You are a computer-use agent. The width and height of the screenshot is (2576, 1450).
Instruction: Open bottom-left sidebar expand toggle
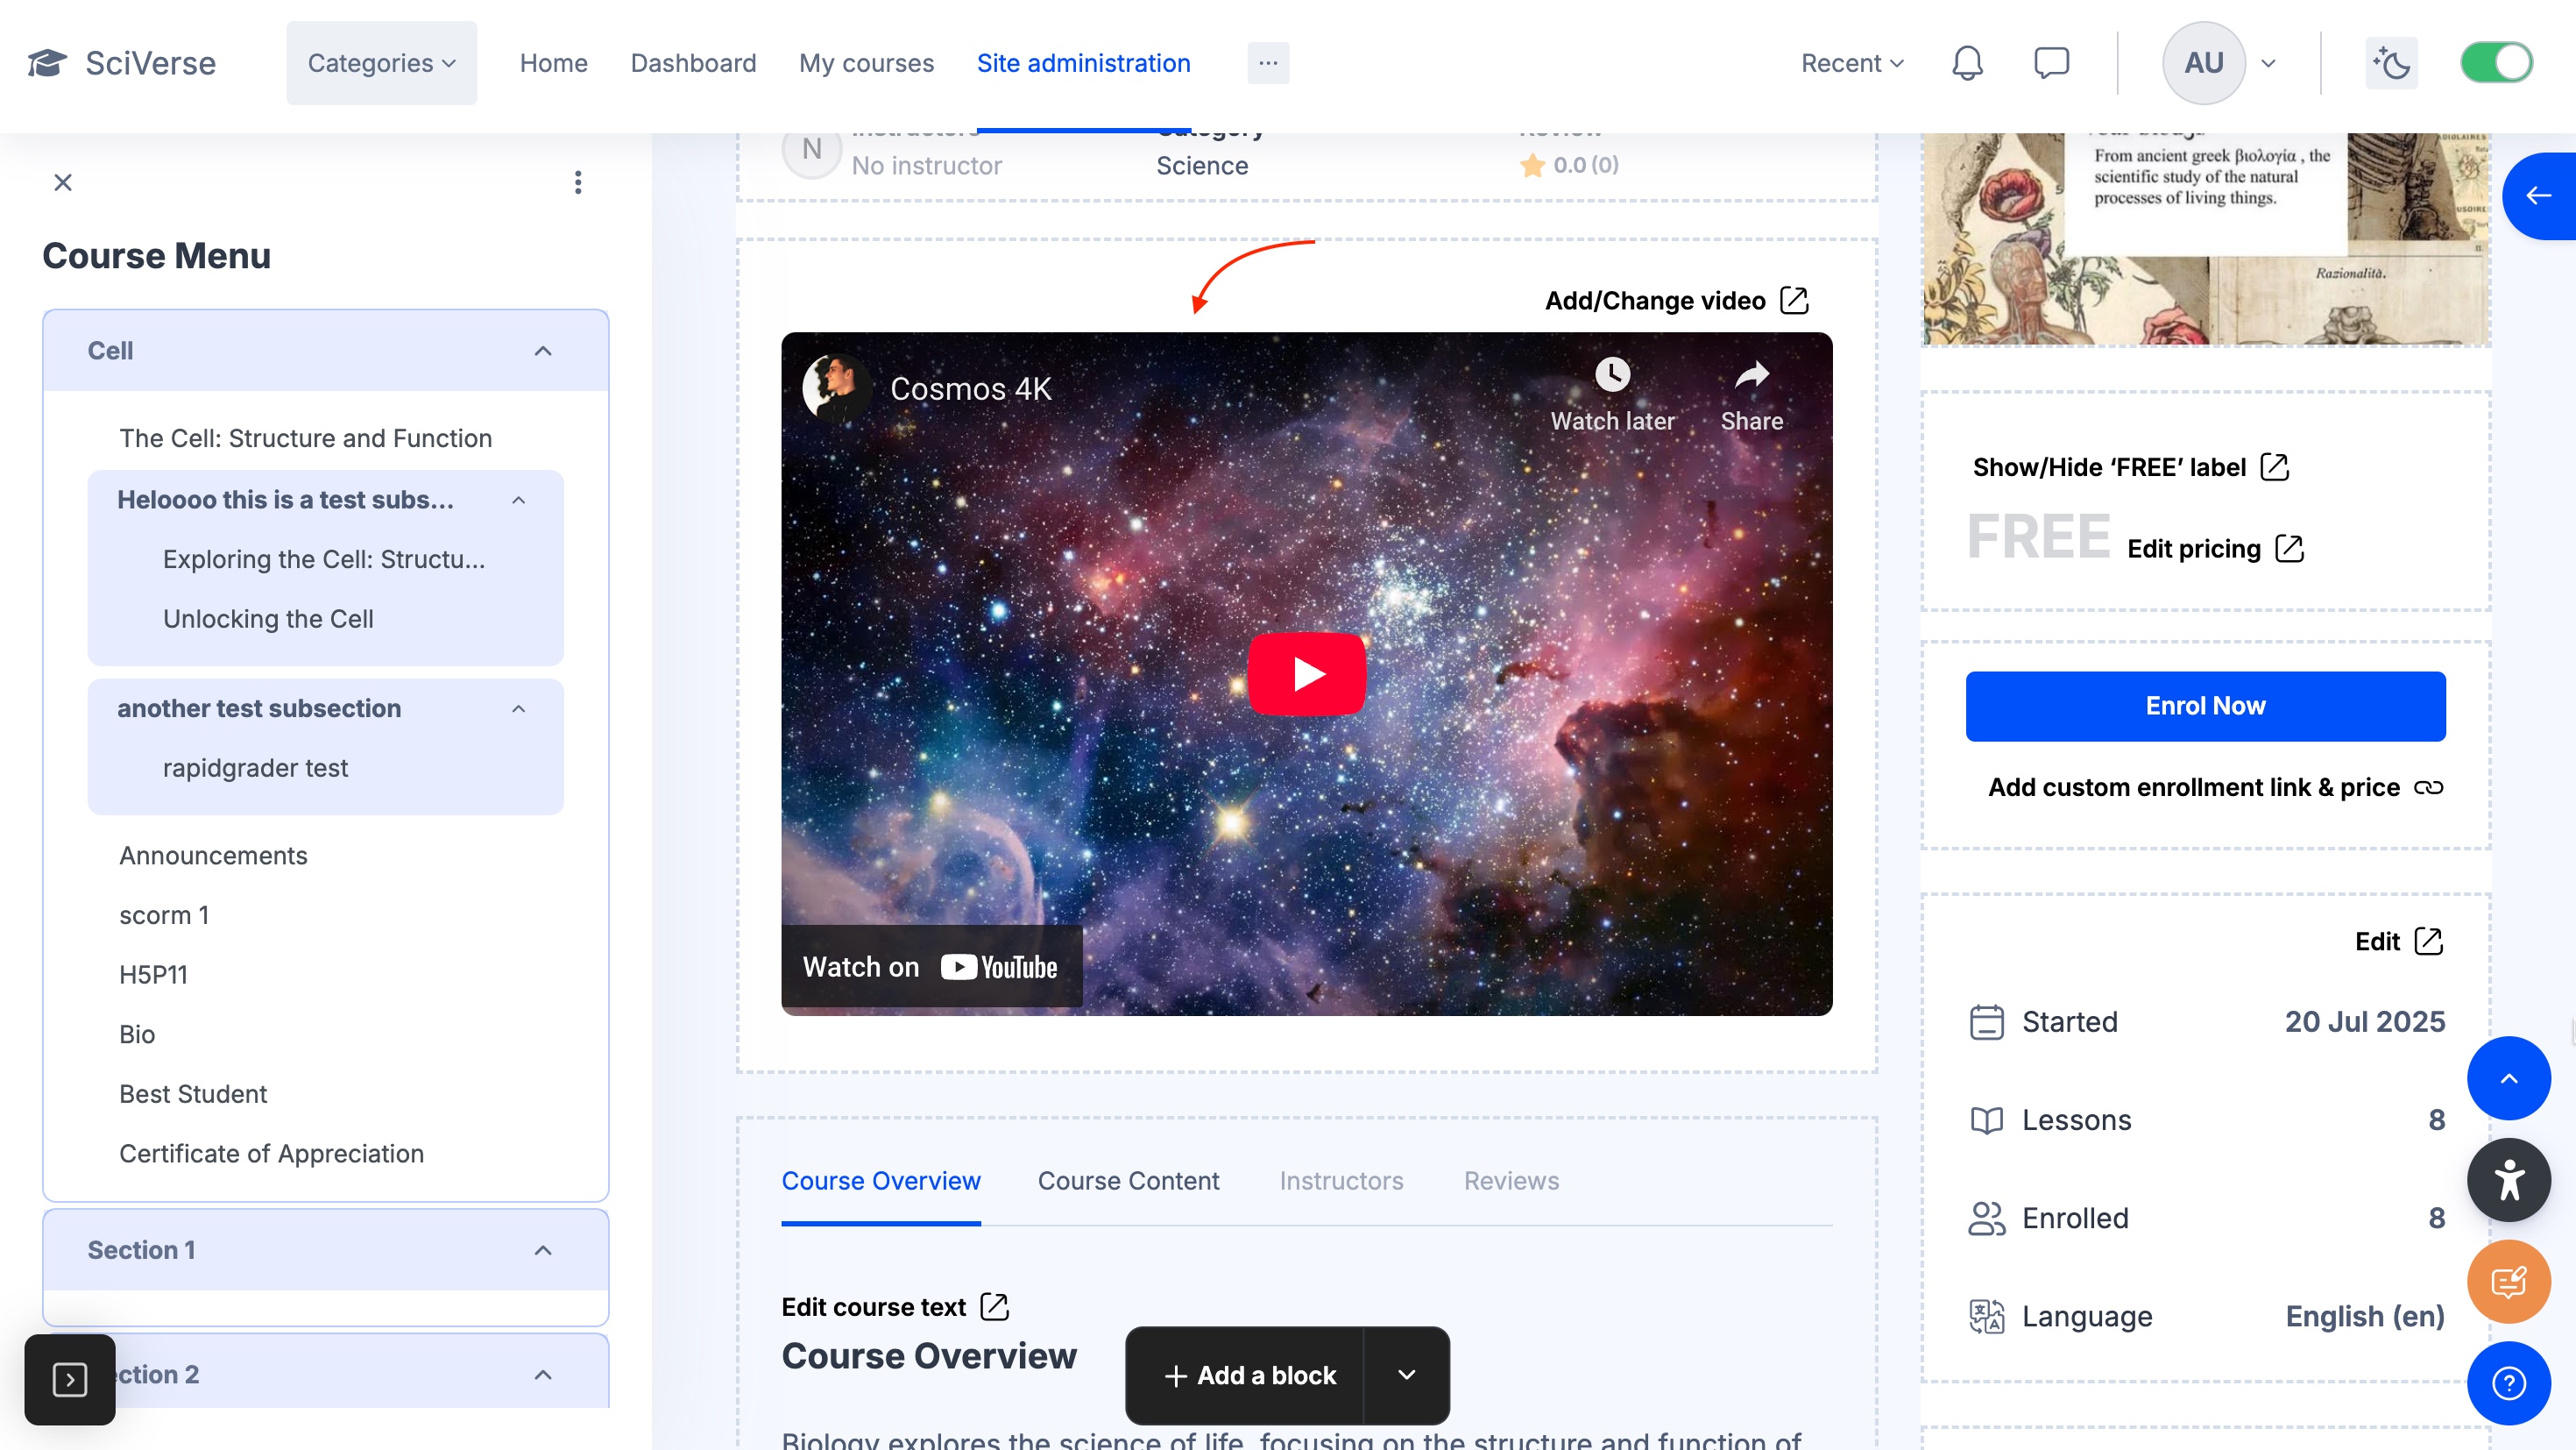70,1379
